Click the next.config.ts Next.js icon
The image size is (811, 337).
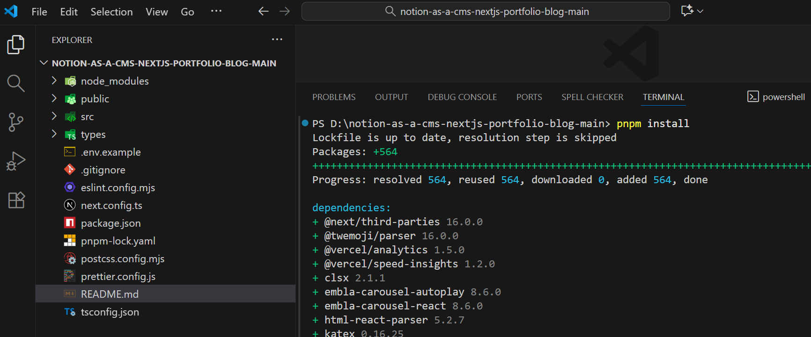(x=70, y=205)
